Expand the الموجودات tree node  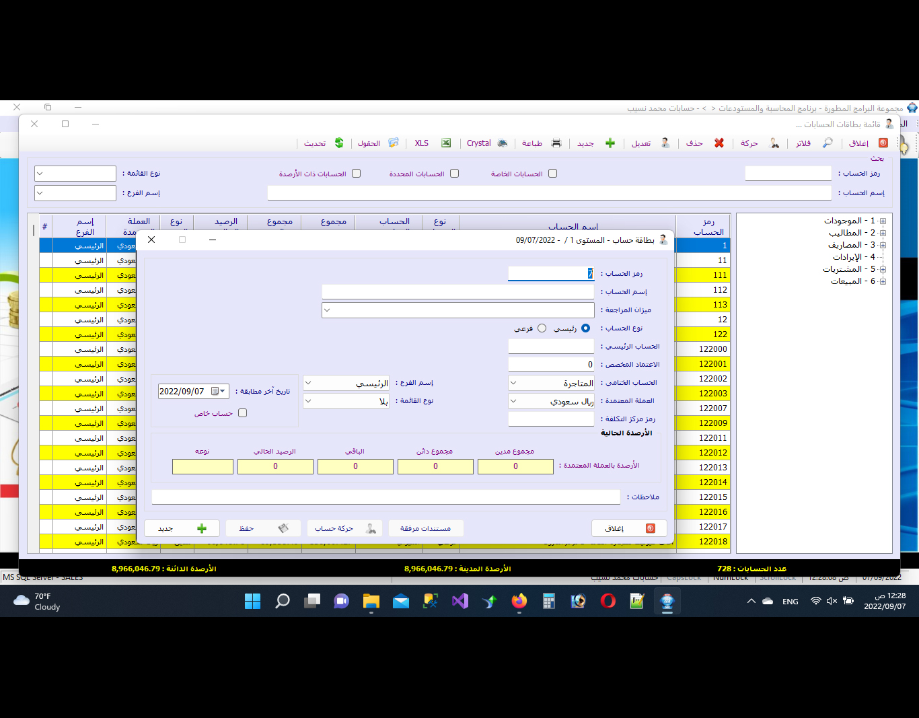pos(883,221)
